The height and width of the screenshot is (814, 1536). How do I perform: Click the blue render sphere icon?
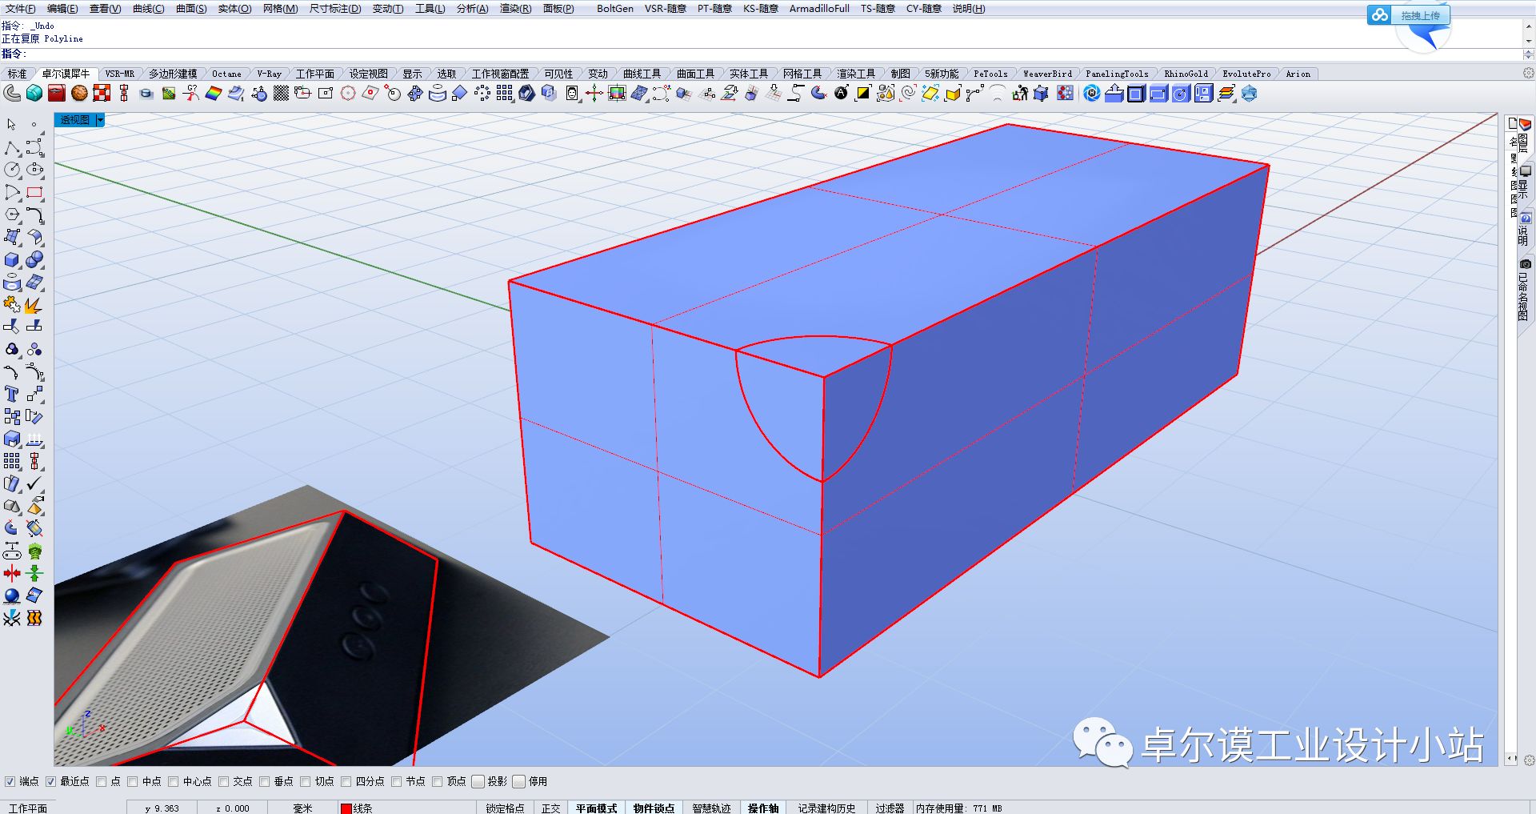[x=11, y=595]
